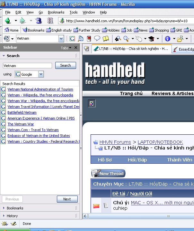Open Battlefield:Vietnam search result
The image size is (194, 231).
22,112
